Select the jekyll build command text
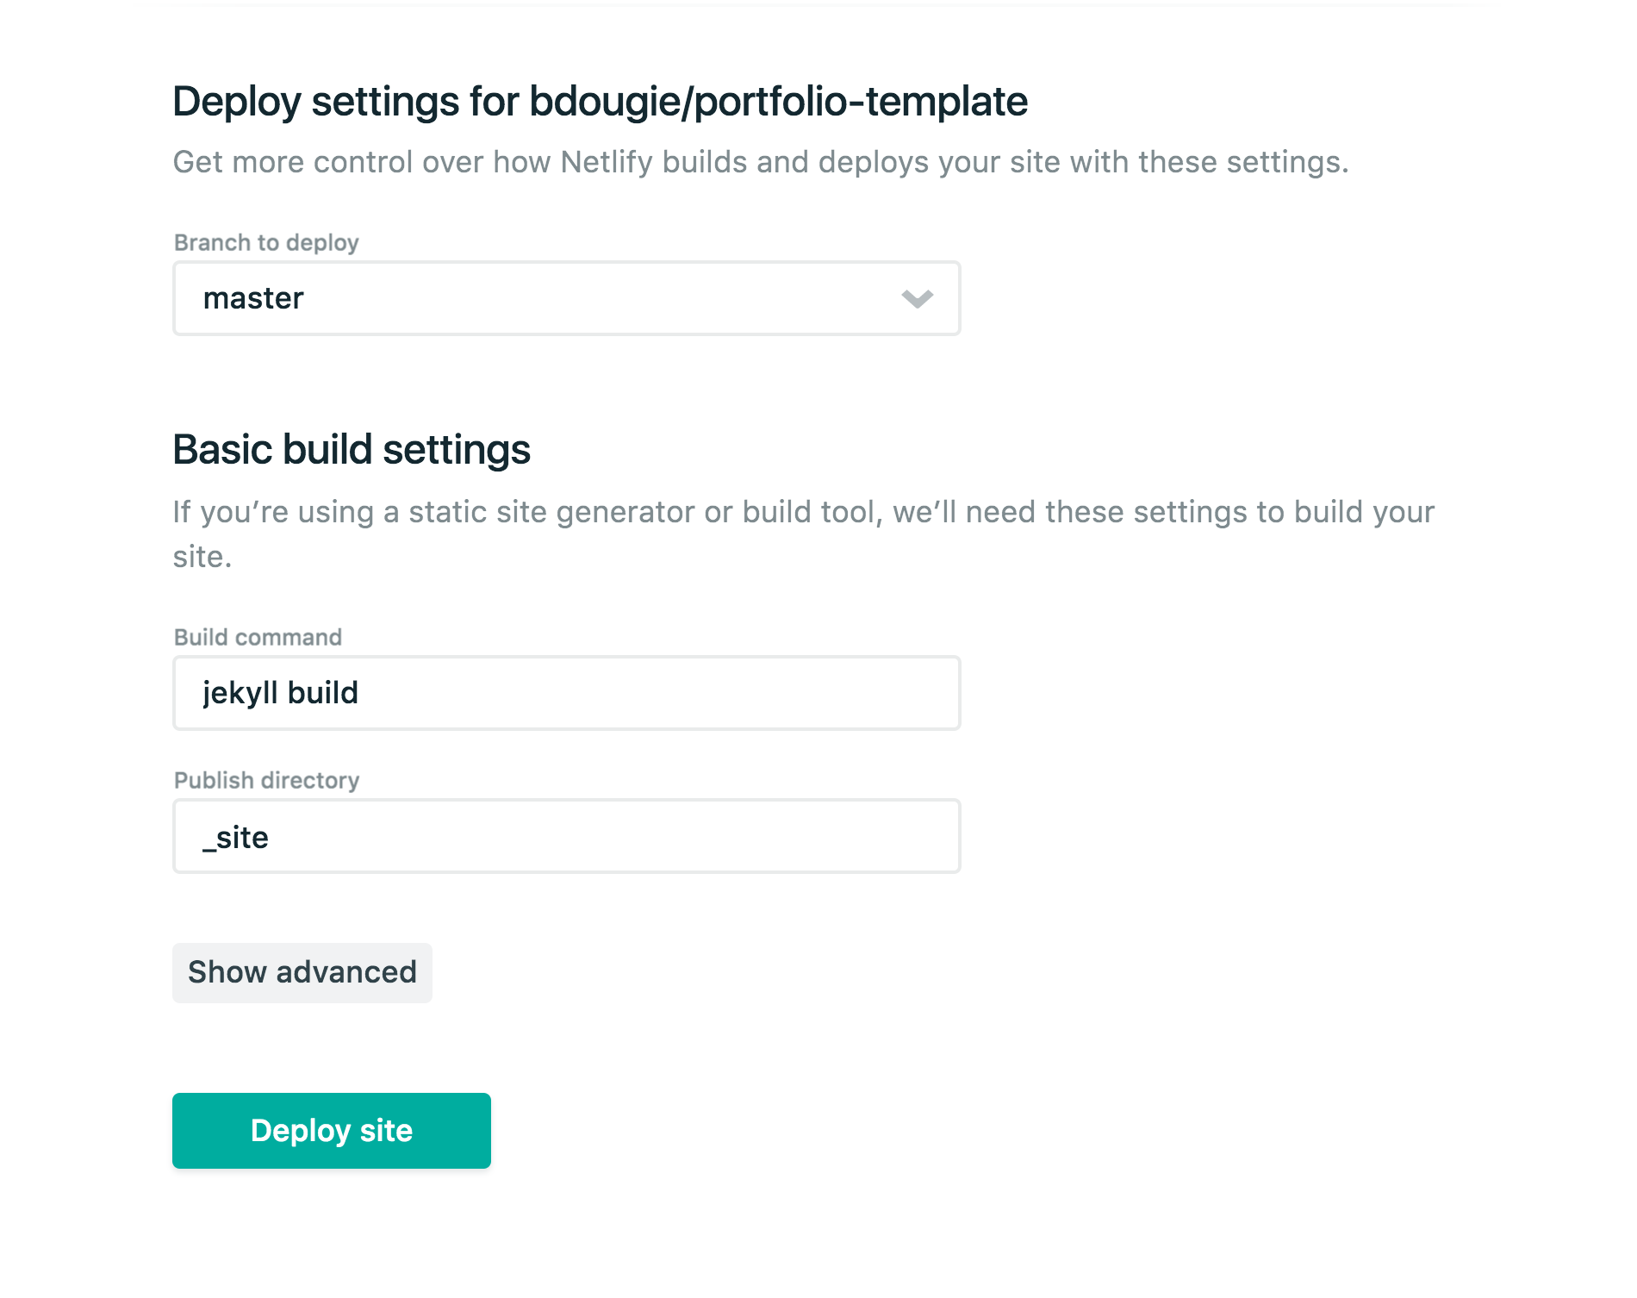Image resolution: width=1637 pixels, height=1298 pixels. [280, 691]
